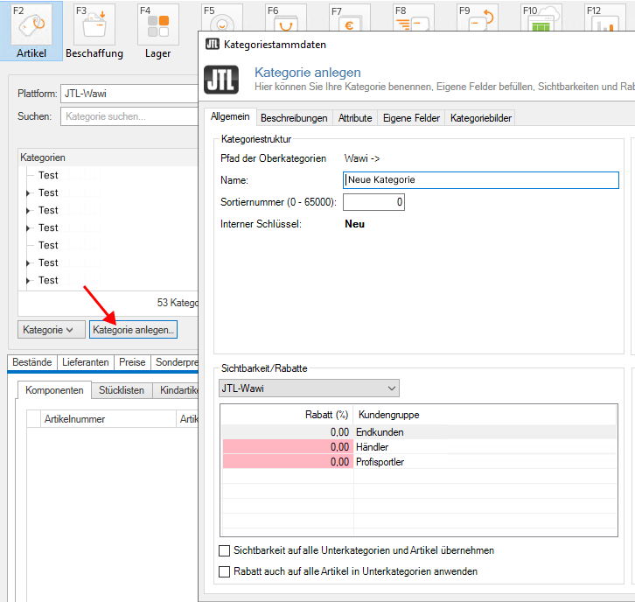The height and width of the screenshot is (602, 635).
Task: Click the 'Neu' internal key value
Action: point(354,224)
